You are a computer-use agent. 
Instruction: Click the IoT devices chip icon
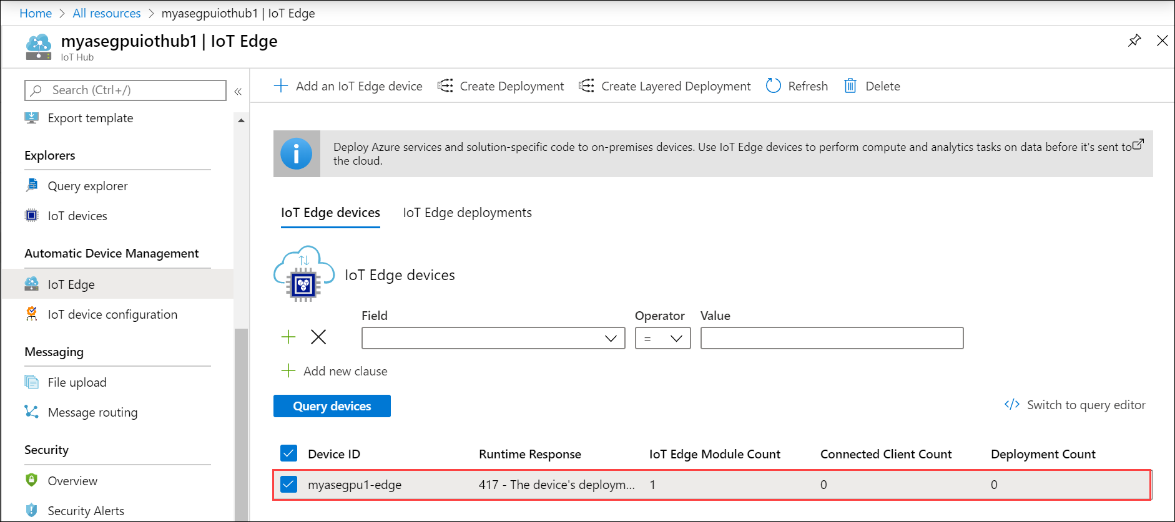pyautogui.click(x=31, y=215)
